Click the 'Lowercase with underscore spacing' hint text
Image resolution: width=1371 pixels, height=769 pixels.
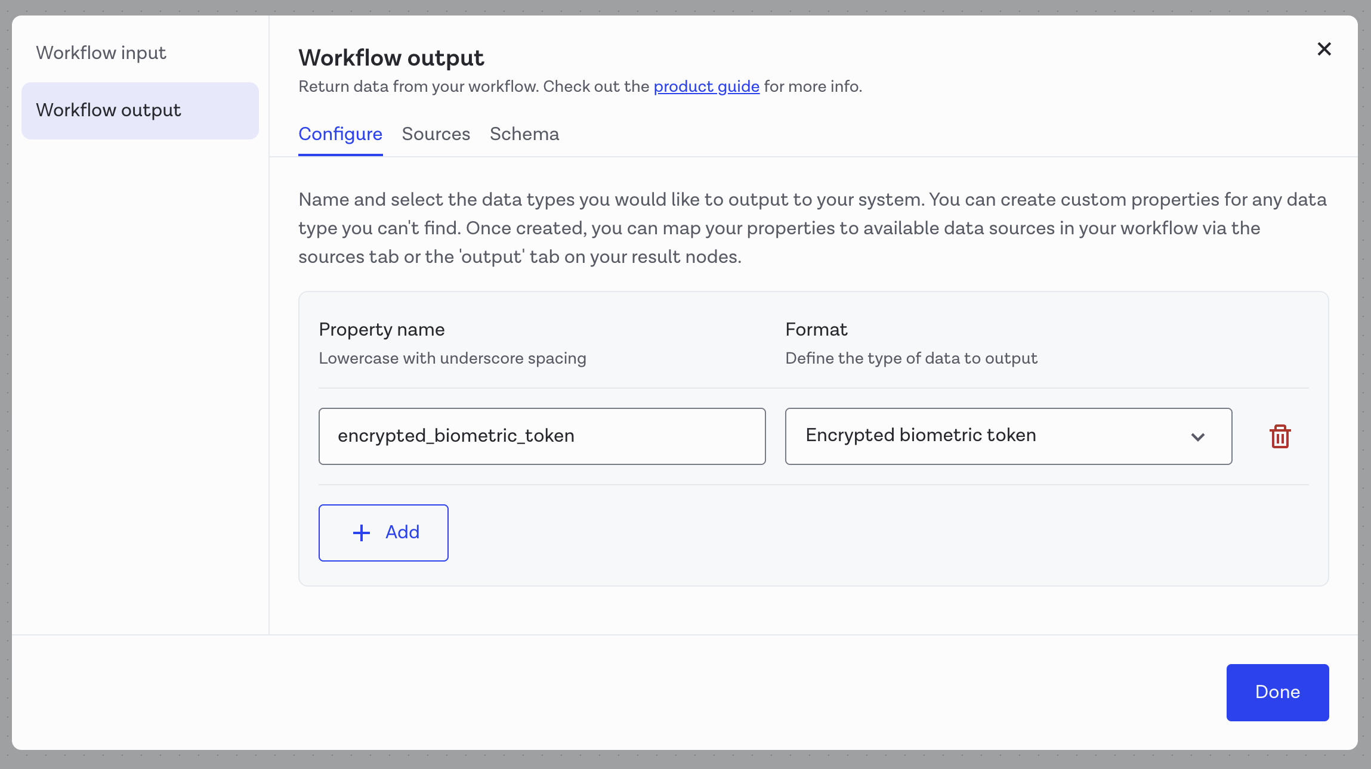click(452, 358)
